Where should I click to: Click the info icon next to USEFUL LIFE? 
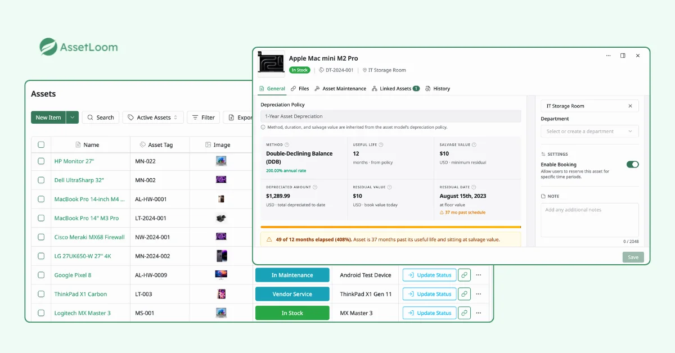380,144
